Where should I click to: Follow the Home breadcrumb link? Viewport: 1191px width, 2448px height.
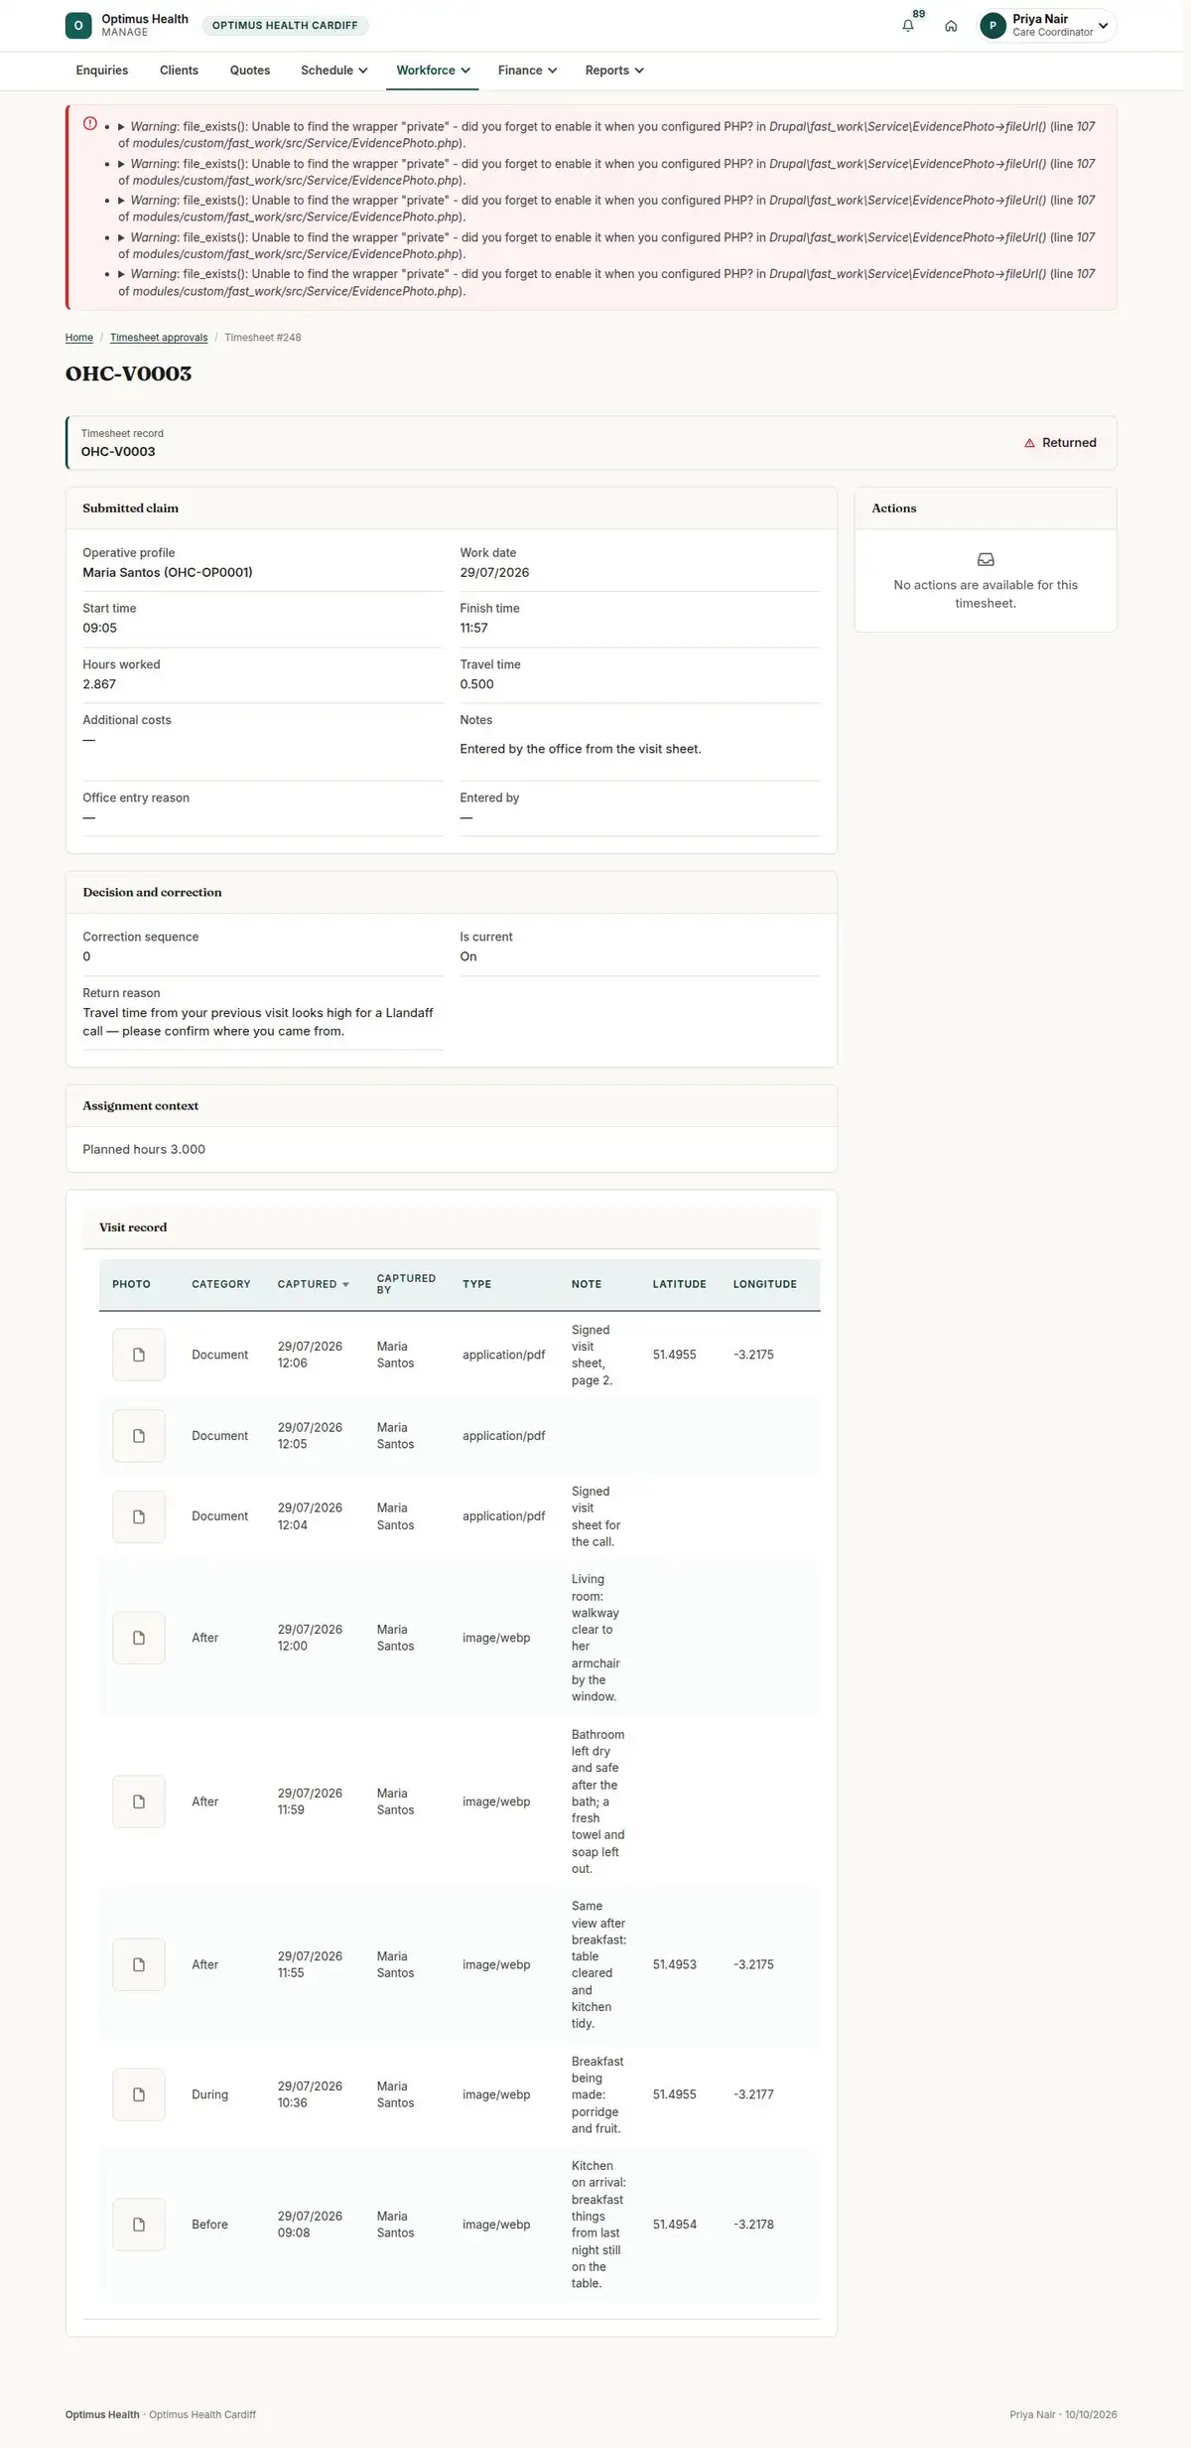79,338
